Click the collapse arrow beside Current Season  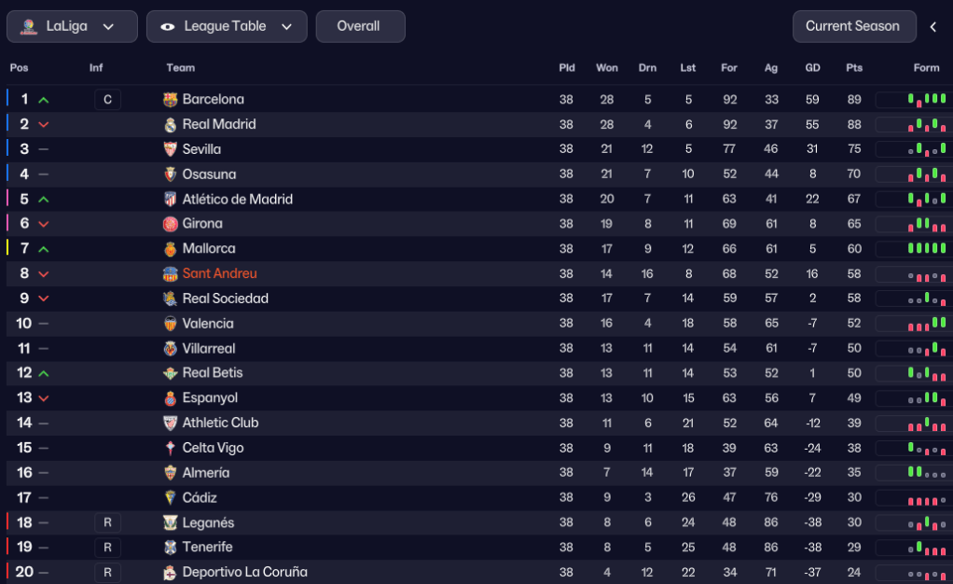933,27
